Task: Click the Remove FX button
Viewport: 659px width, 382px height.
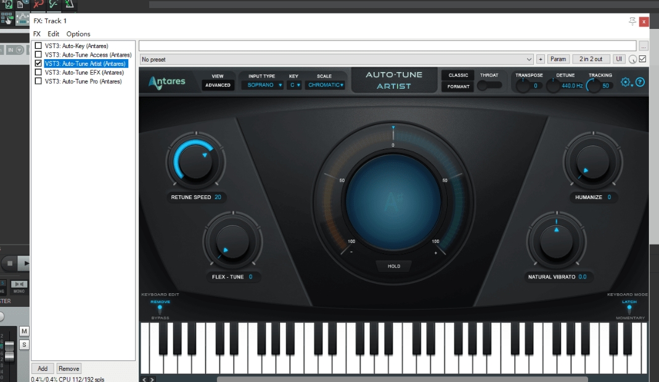Action: pos(68,368)
